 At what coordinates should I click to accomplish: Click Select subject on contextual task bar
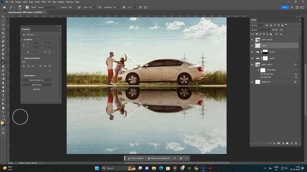tap(135, 158)
